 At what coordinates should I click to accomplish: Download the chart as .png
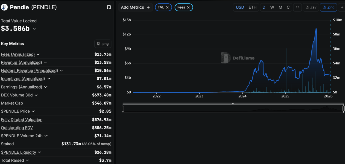(x=328, y=7)
